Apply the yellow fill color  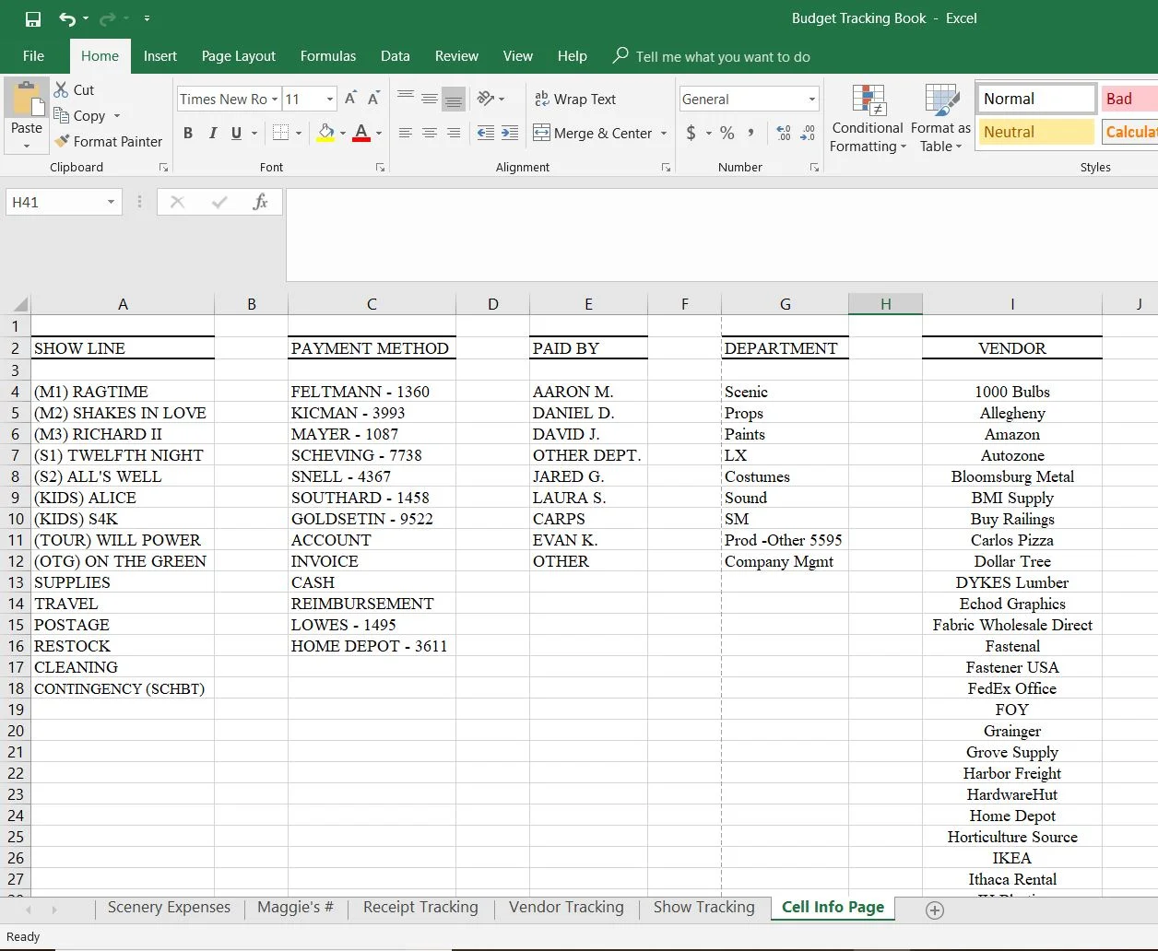[325, 133]
